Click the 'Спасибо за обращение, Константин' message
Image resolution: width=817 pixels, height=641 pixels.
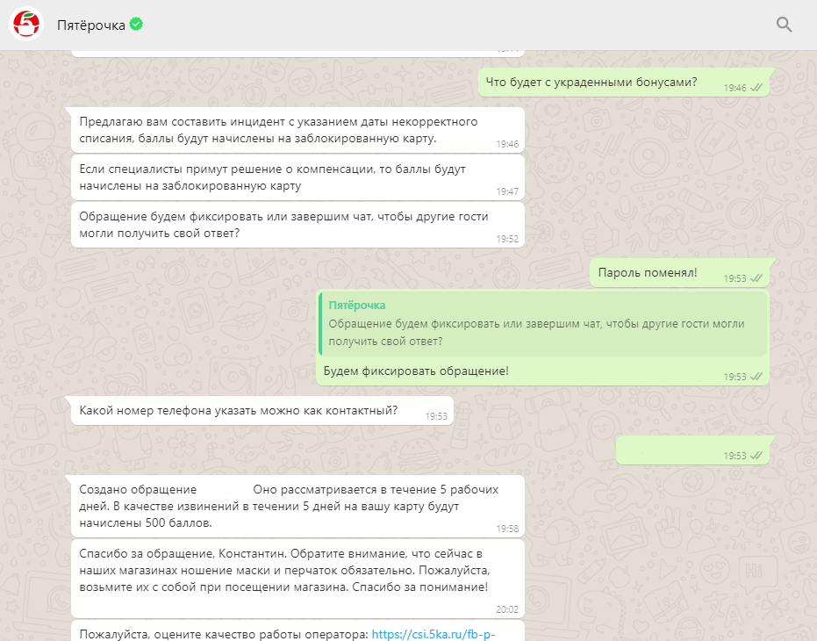coord(283,572)
